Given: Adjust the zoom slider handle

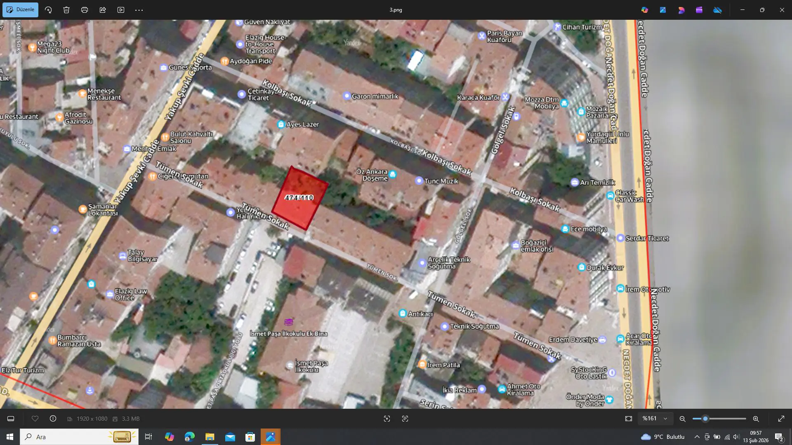Looking at the screenshot, I should click(705, 419).
